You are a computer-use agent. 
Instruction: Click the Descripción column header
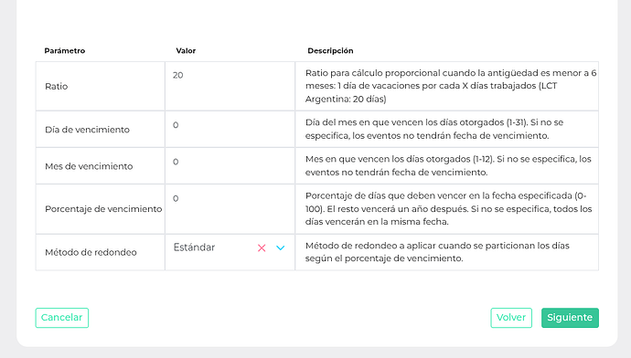click(x=330, y=50)
